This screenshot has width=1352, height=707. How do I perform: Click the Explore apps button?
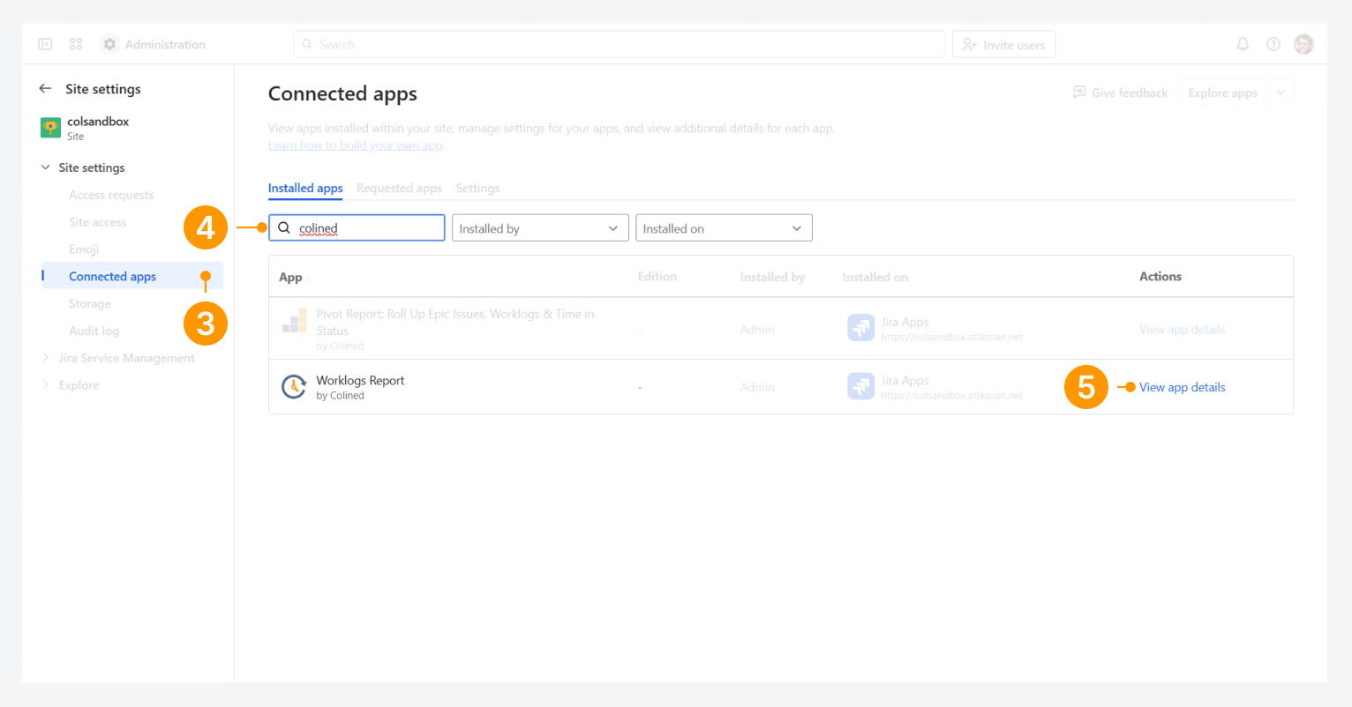click(1222, 93)
